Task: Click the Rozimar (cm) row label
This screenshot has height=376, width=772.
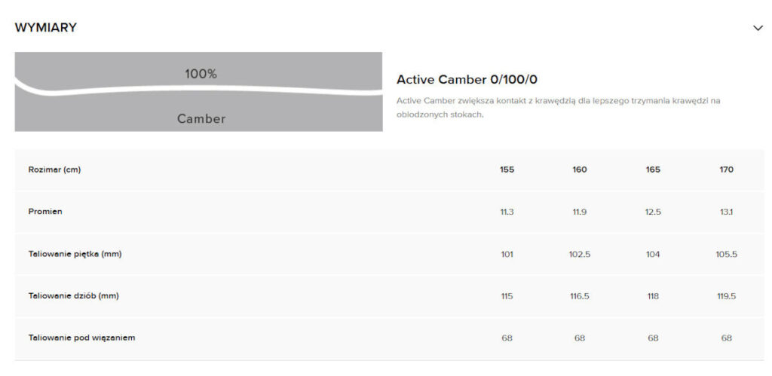Action: point(54,170)
